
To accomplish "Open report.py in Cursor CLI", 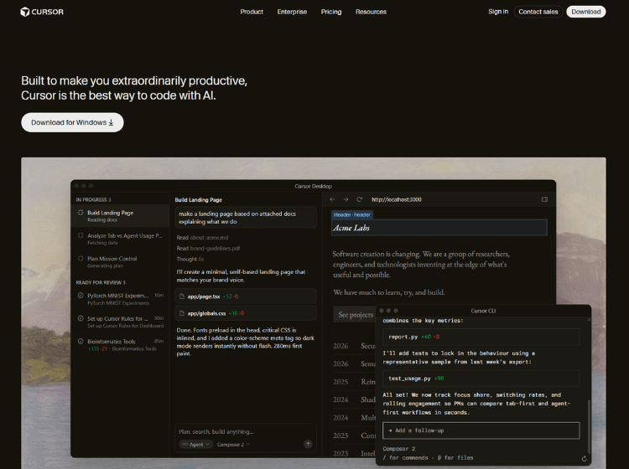I will pos(481,337).
